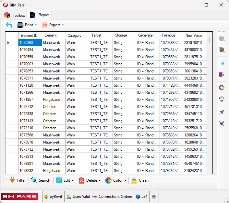Viewport: 229px width, 203px height.
Task: Open the Print dropdown arrow
Action: pos(36,25)
